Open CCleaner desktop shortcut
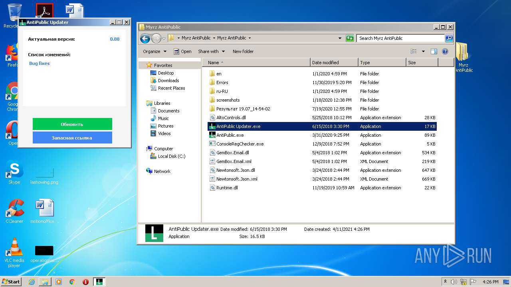This screenshot has width=511, height=287. (x=14, y=211)
